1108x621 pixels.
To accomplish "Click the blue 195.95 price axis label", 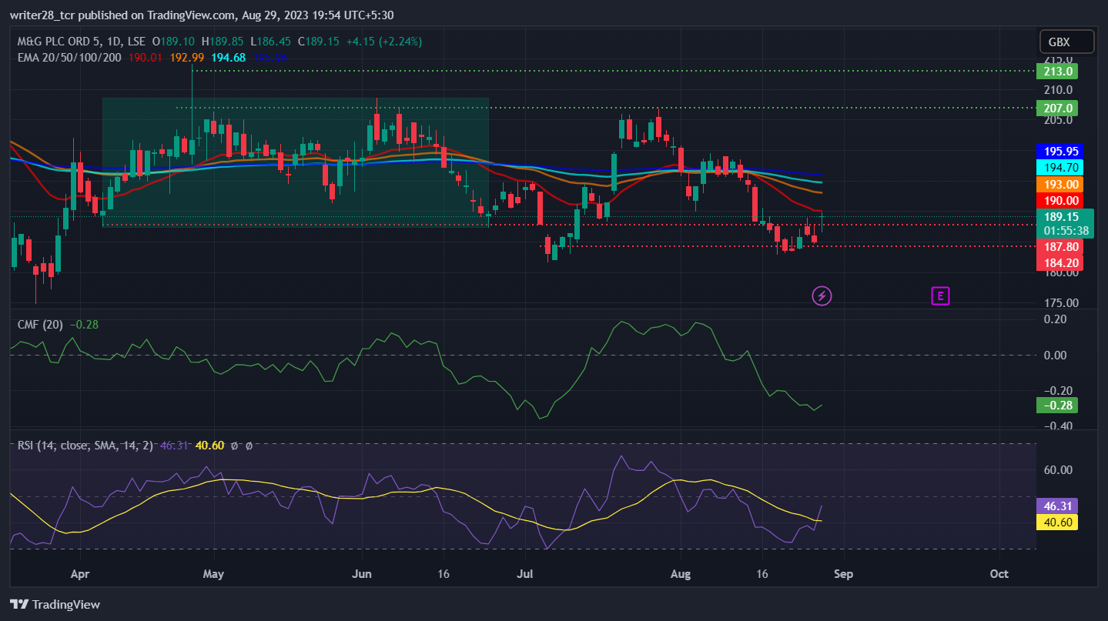I will click(x=1060, y=151).
